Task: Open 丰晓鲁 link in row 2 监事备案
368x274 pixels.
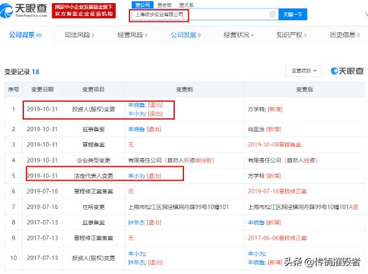Action: pyautogui.click(x=136, y=129)
